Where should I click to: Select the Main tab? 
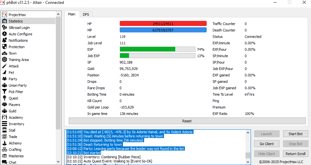pos(72,14)
